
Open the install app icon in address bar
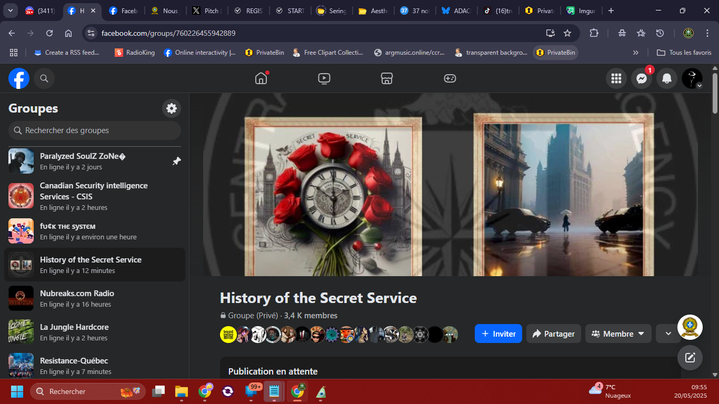[551, 33]
